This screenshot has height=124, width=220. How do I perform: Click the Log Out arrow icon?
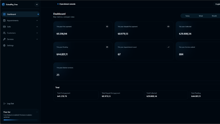click(x=4, y=104)
